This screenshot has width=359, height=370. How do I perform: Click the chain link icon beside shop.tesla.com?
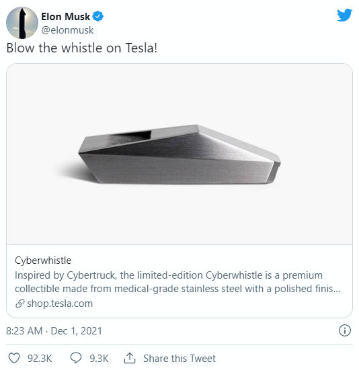point(20,304)
